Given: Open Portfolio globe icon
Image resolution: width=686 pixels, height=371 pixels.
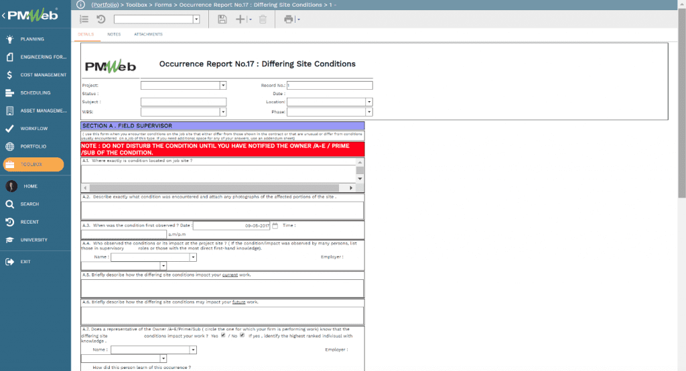Looking at the screenshot, I should [9, 147].
